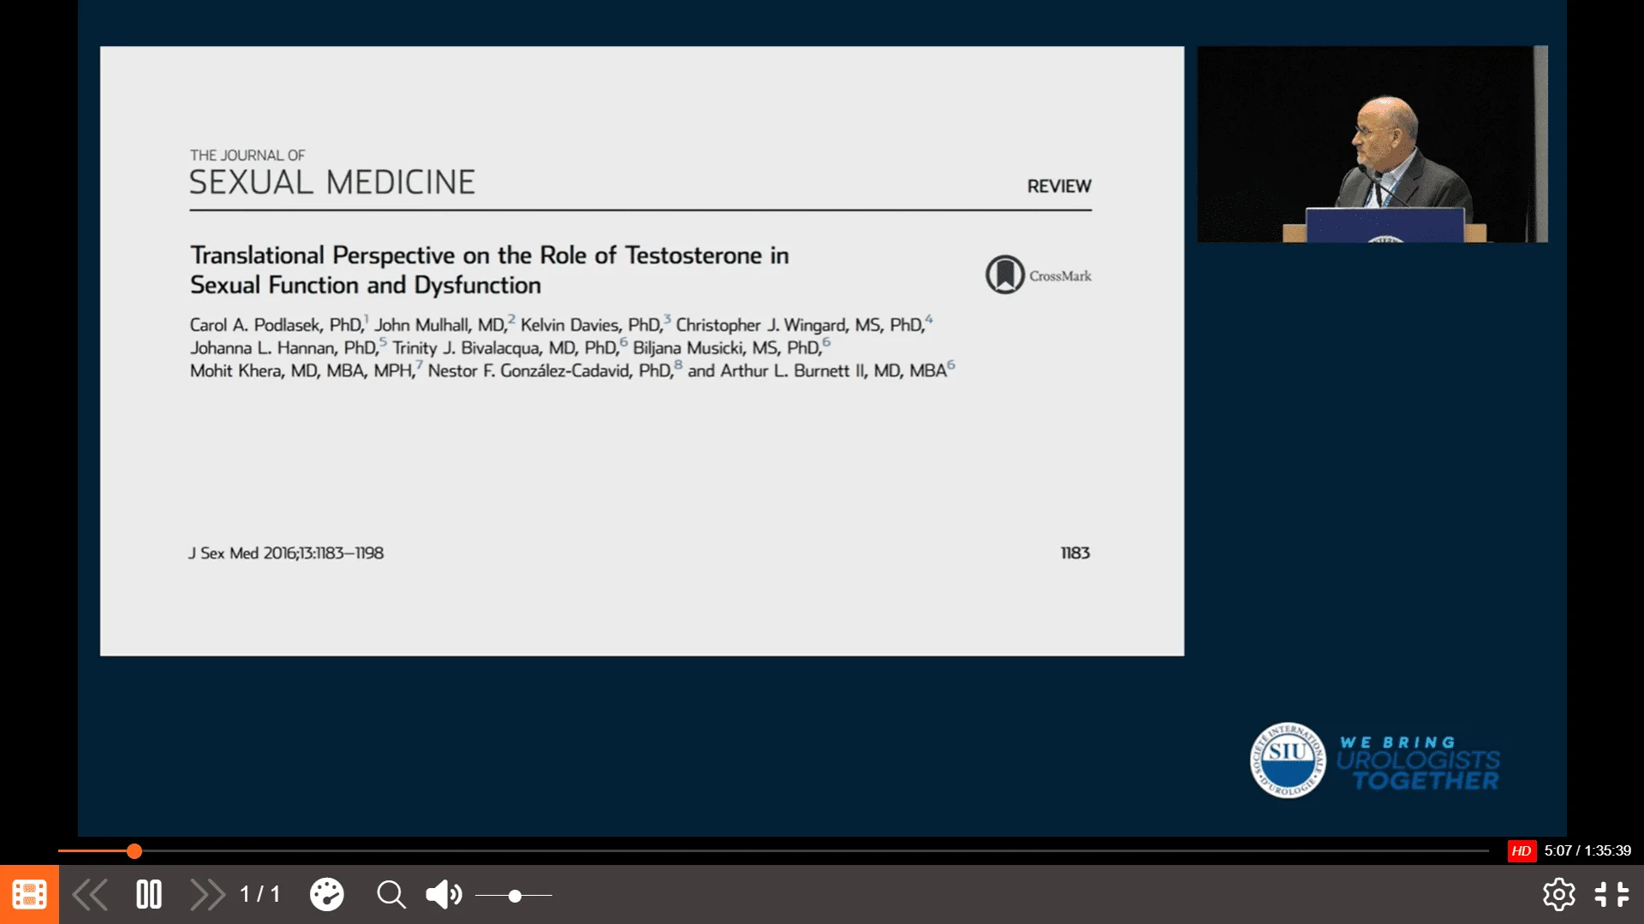Adjust the volume slider handle
The image size is (1644, 924).
tap(515, 896)
